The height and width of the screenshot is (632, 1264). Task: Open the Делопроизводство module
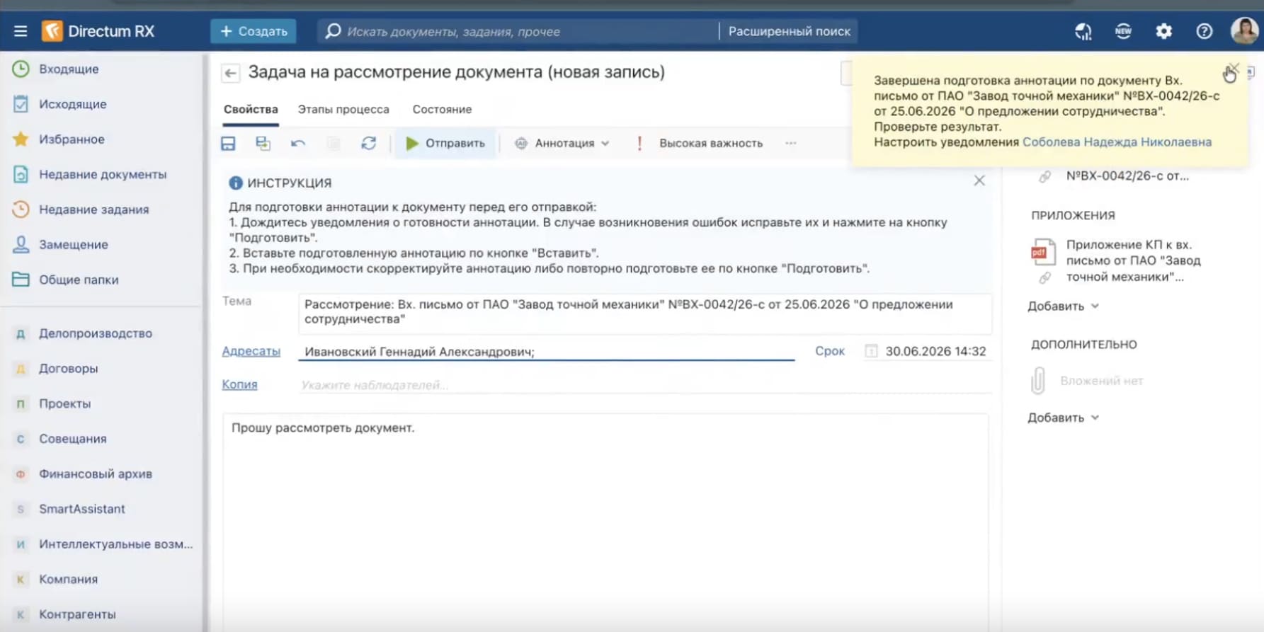95,333
